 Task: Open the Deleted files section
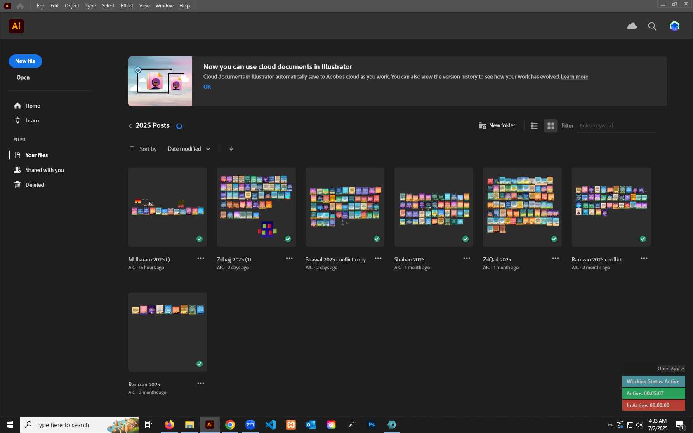29,185
